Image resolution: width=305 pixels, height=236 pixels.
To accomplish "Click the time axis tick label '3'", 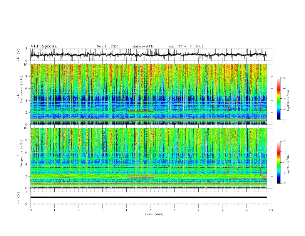I will tap(102, 210).
